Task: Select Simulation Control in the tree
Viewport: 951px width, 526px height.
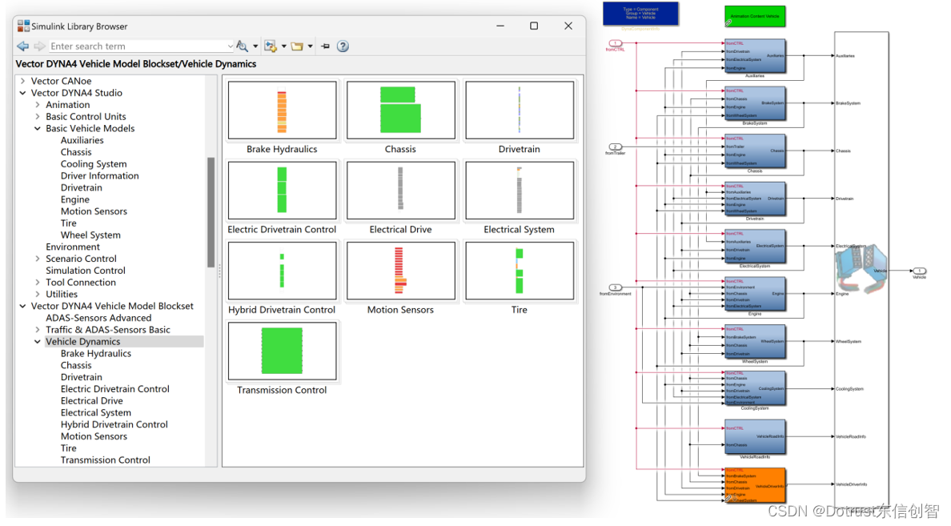Action: click(86, 271)
